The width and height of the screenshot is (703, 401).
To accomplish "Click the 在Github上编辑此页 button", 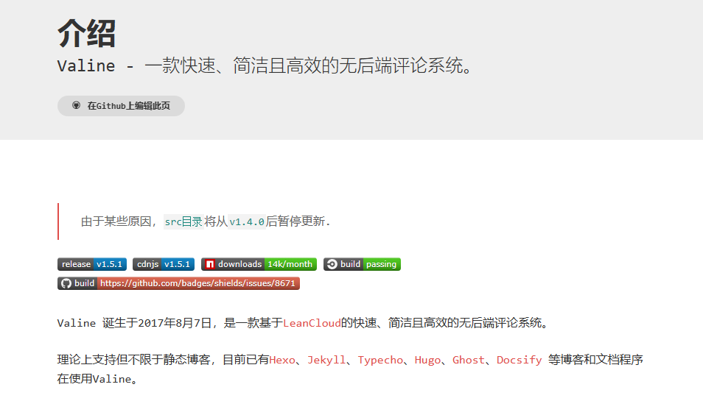I will (x=121, y=106).
